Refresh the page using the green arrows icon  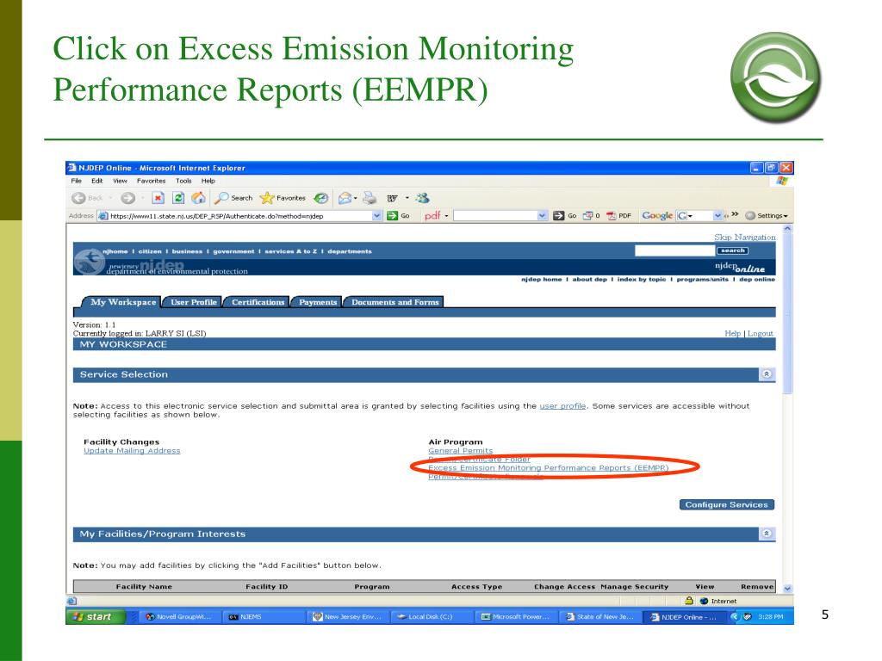coord(178,198)
